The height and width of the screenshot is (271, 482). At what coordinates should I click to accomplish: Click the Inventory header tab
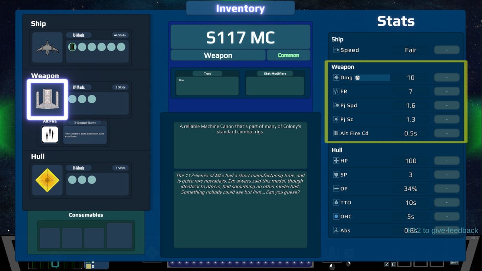240,8
